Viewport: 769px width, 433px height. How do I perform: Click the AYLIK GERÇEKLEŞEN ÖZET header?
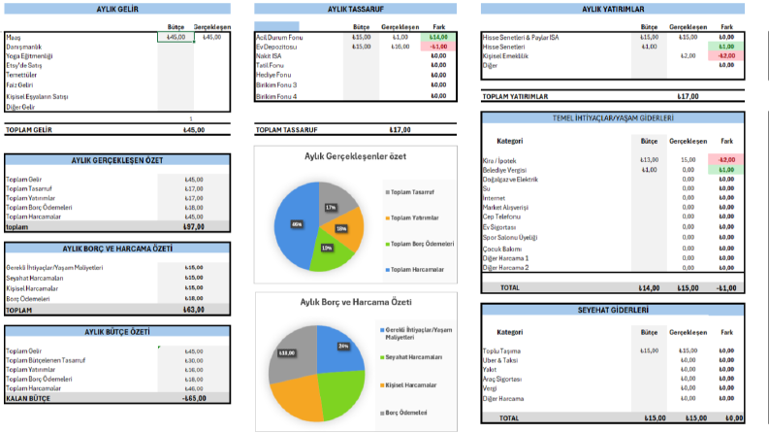117,160
